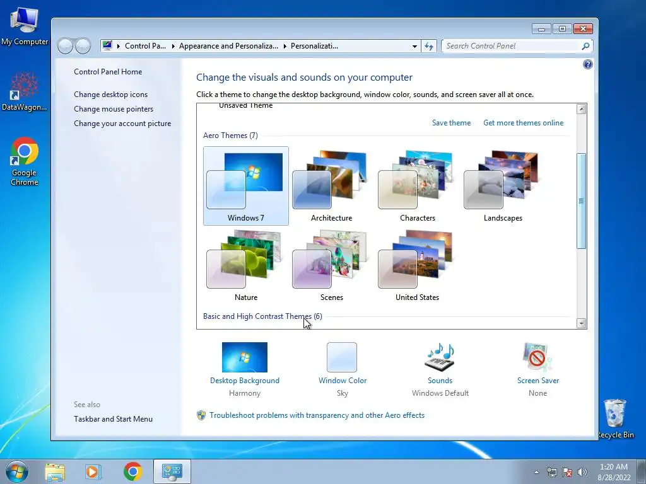Screen dimensions: 646x484
Task: Click the theme list scrollbar thumb
Action: [x=581, y=201]
